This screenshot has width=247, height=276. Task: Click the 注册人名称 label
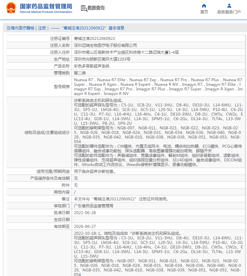click(60, 46)
